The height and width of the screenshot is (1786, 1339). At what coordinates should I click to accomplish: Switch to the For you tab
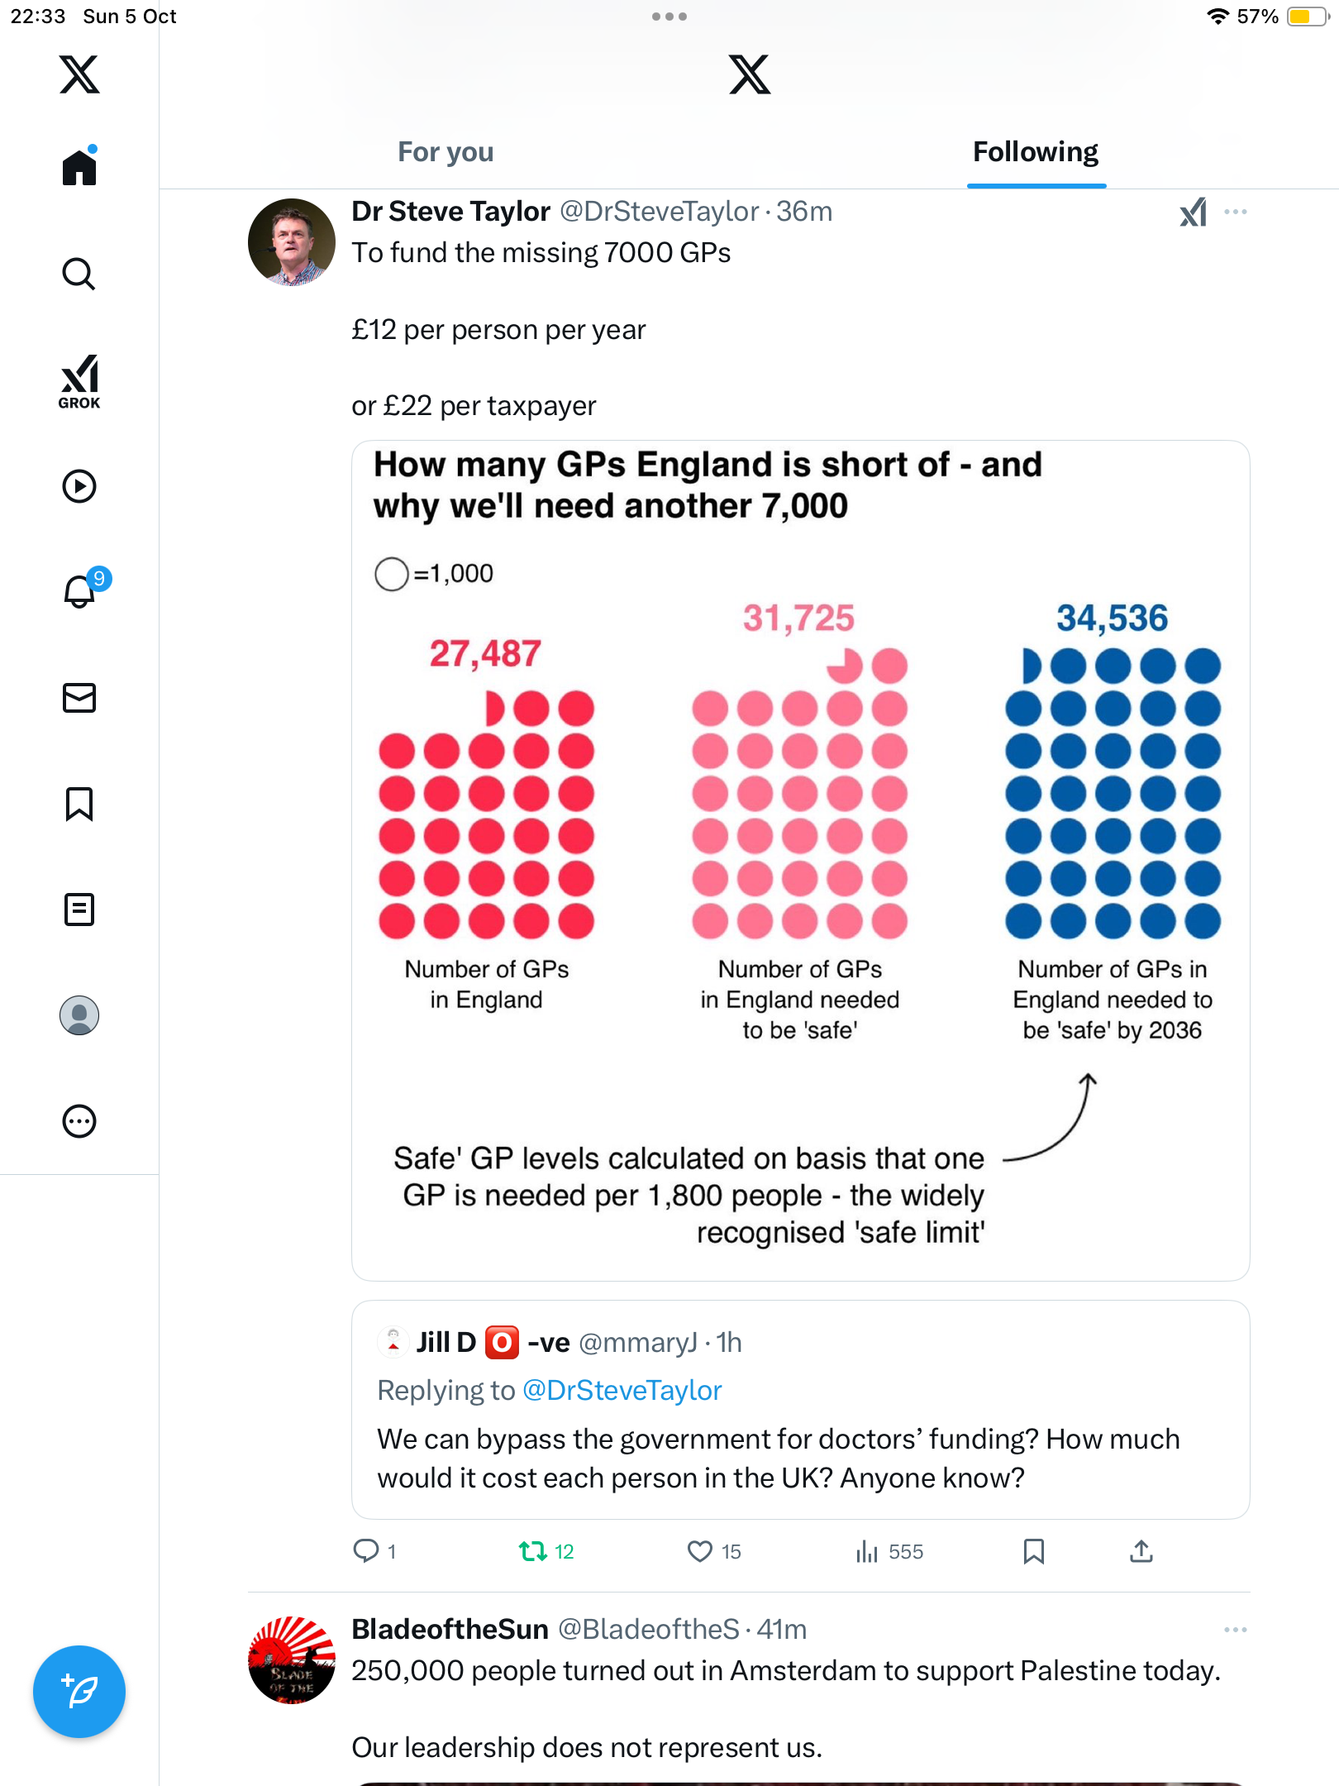pos(446,152)
